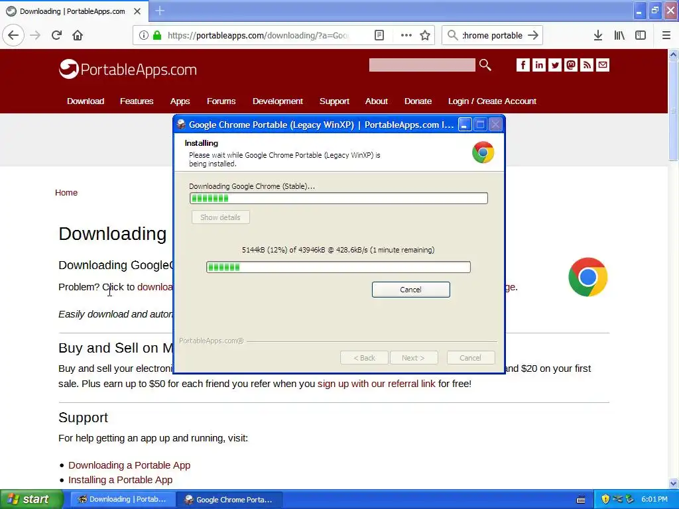The width and height of the screenshot is (679, 509).
Task: Click the page vertical scrollbar thumb
Action: coord(673,110)
